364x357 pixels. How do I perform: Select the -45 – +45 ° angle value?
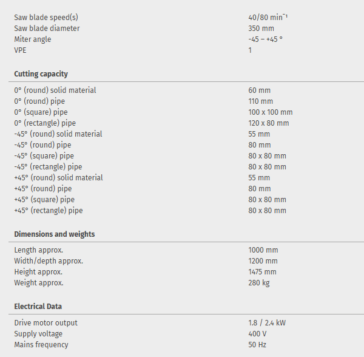coord(265,39)
